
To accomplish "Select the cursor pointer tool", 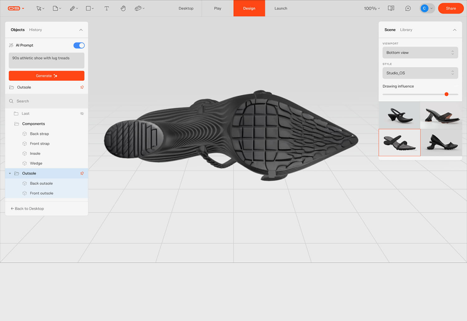I will (x=39, y=8).
